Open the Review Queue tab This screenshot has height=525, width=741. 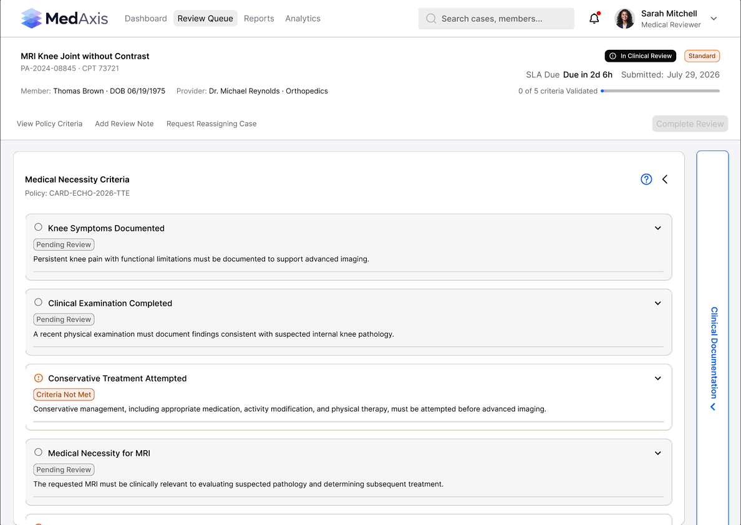(x=205, y=19)
